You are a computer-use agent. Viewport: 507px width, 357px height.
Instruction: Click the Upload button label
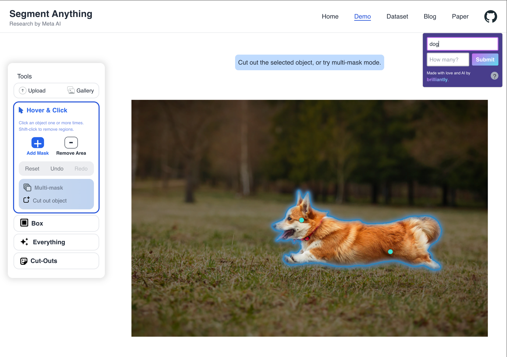[x=37, y=91]
